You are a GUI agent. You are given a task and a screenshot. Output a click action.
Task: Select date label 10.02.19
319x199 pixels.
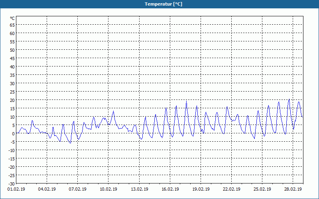coord(108,189)
